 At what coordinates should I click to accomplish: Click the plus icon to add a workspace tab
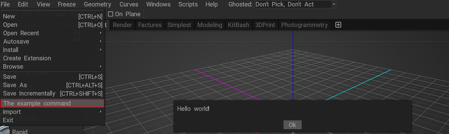(338, 25)
